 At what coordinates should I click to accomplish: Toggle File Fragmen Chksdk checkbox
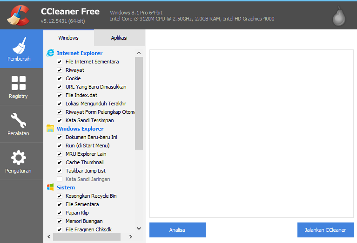(60, 229)
